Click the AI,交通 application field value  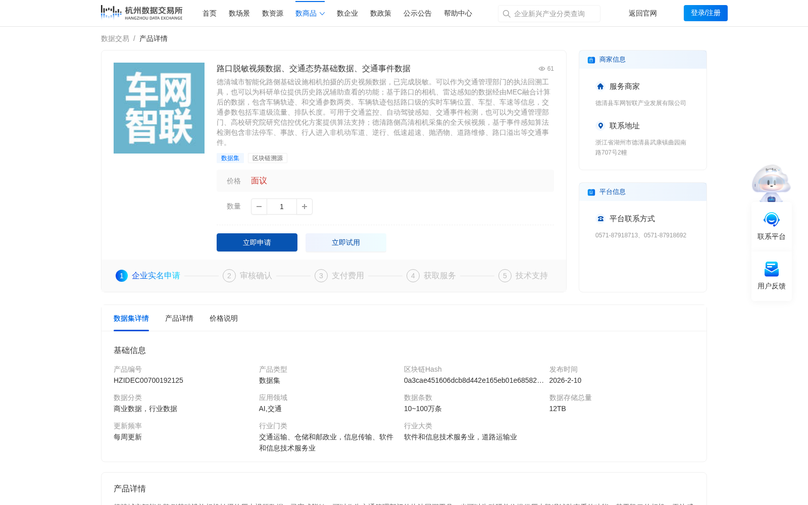coord(270,409)
